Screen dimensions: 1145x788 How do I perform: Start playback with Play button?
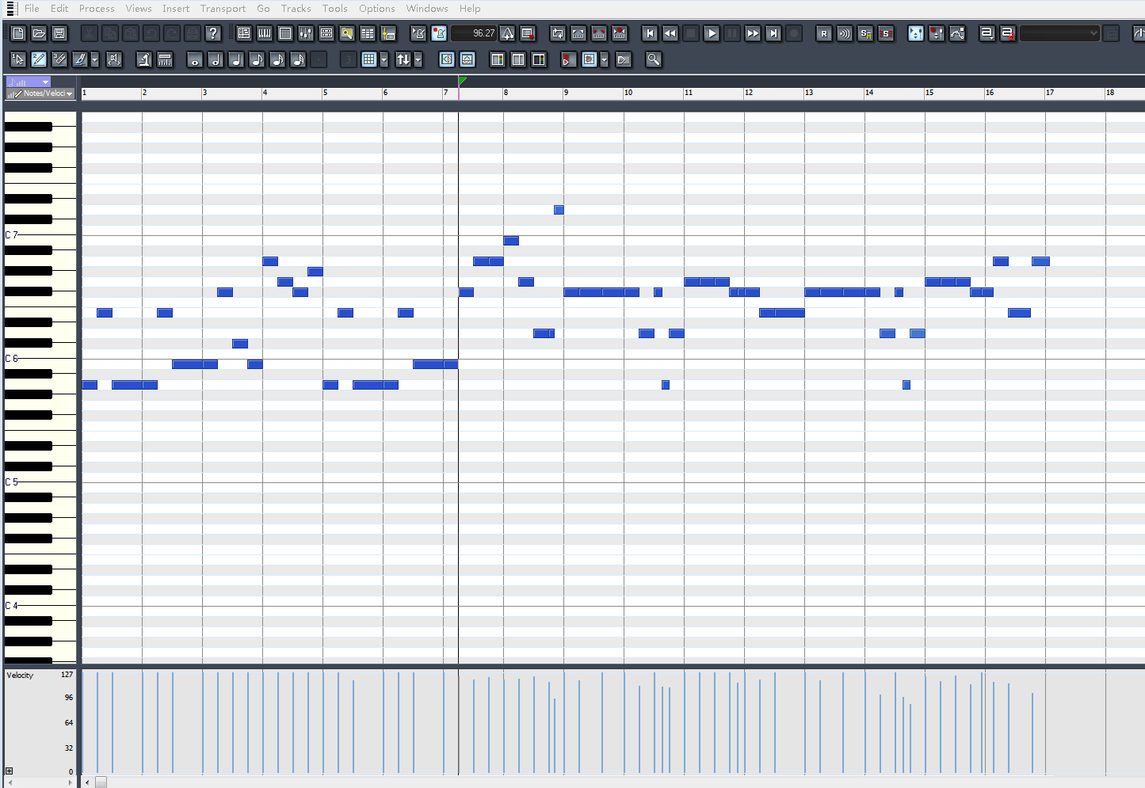[712, 33]
